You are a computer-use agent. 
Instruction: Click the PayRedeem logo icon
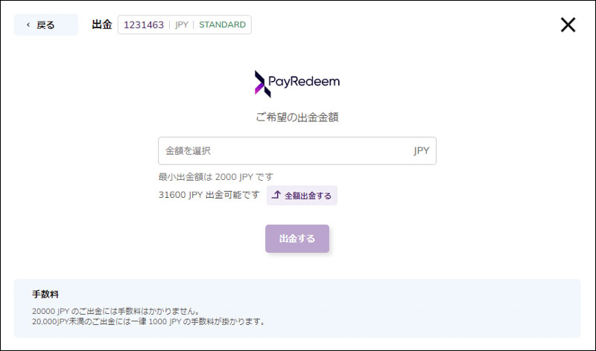[261, 84]
